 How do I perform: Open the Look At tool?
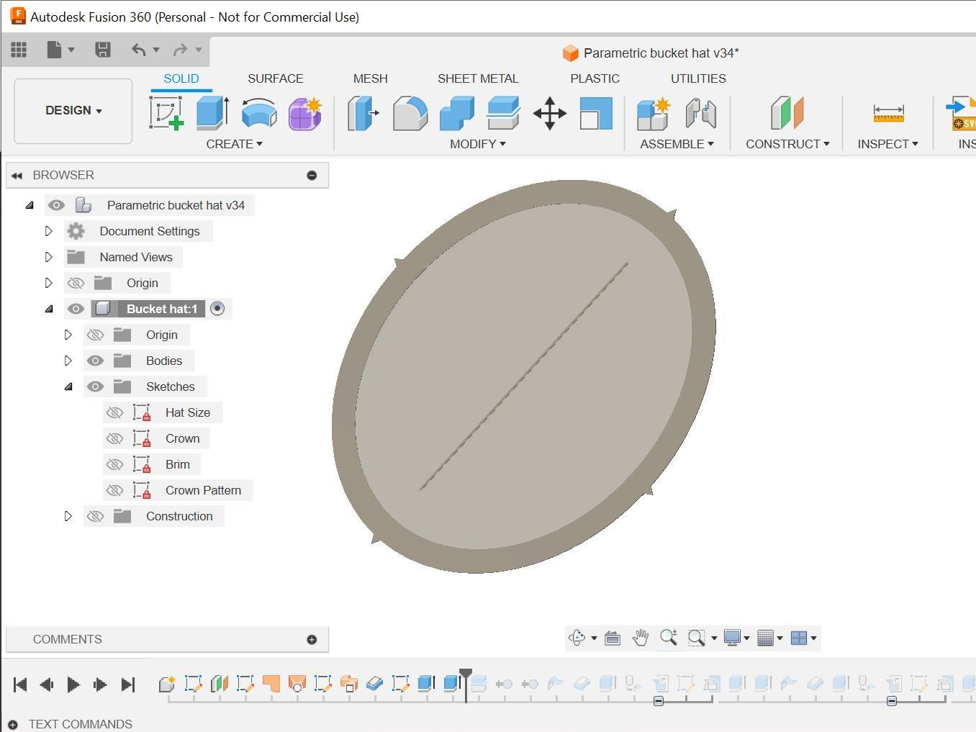point(613,638)
